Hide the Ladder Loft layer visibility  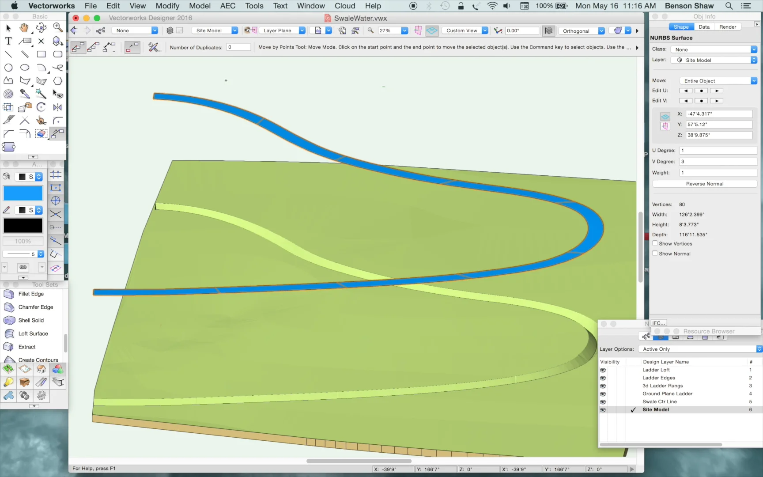[x=603, y=370]
